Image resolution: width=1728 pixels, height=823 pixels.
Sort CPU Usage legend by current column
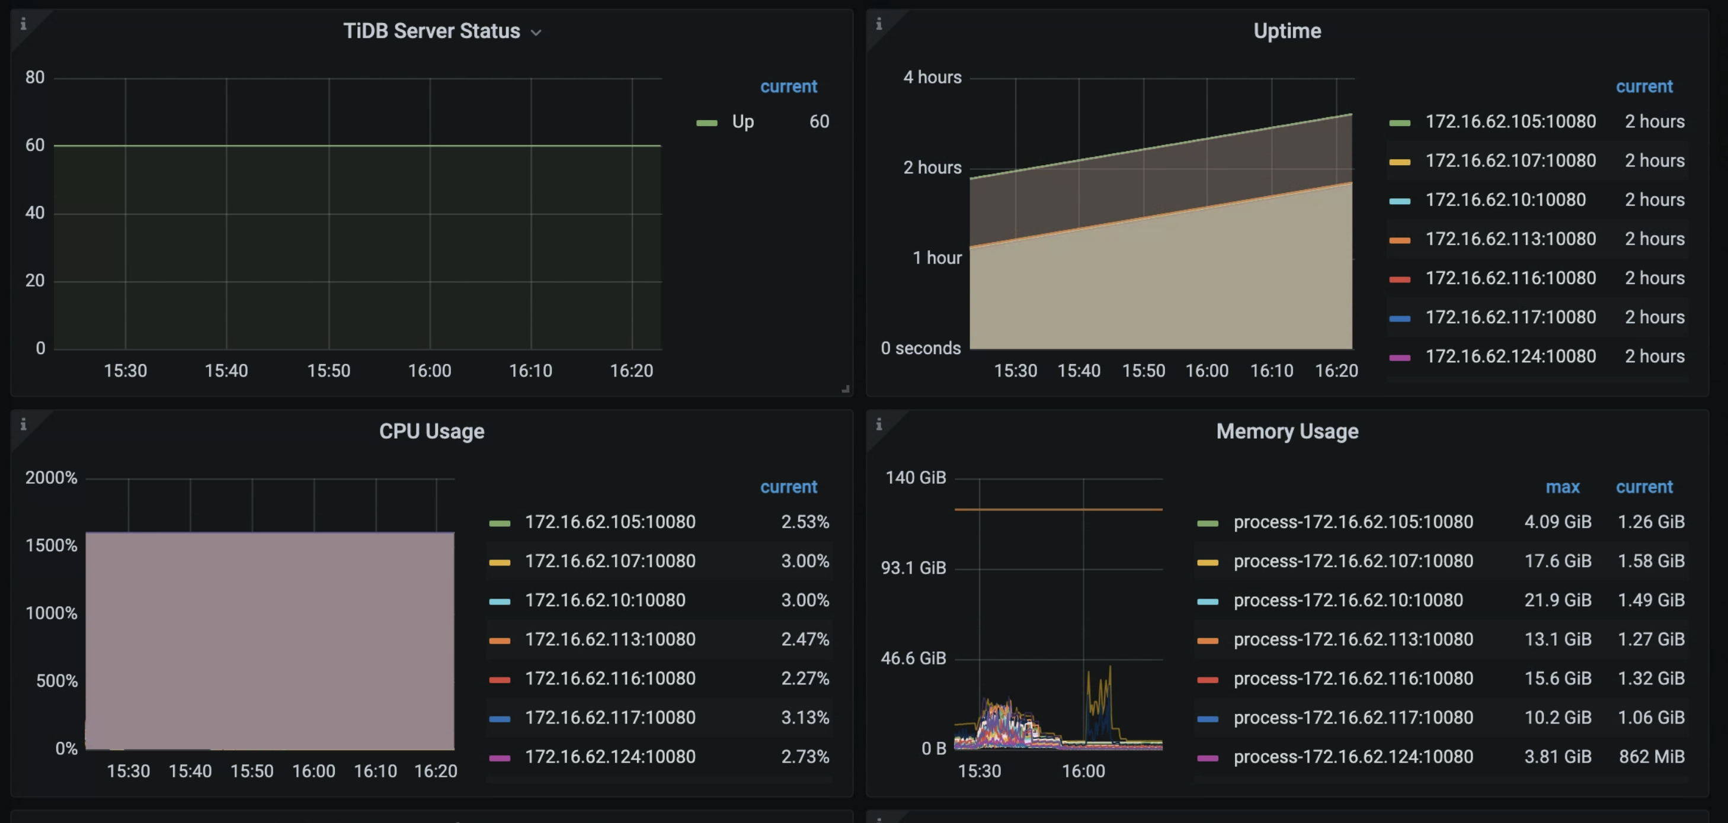788,487
